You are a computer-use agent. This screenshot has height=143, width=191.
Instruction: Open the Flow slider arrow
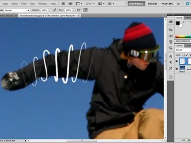(x=74, y=10)
